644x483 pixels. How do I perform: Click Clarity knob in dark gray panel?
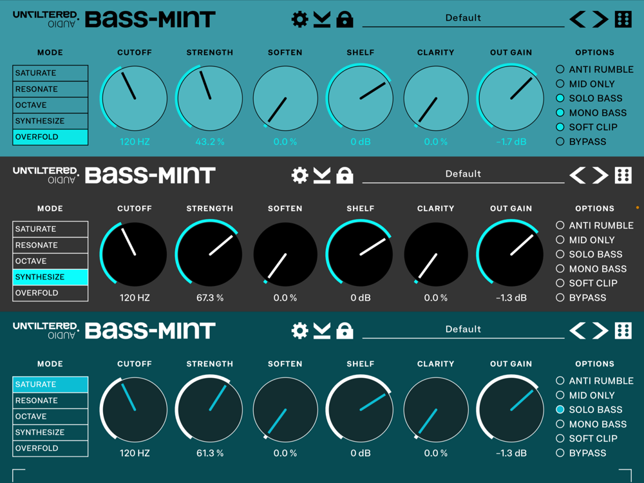point(436,254)
